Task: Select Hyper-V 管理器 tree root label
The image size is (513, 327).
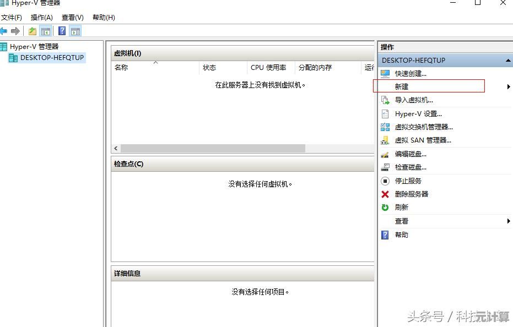Action: click(x=34, y=47)
